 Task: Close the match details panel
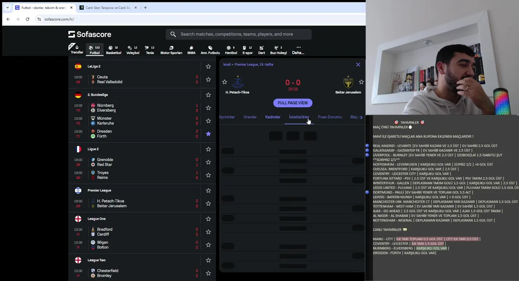coord(358,65)
